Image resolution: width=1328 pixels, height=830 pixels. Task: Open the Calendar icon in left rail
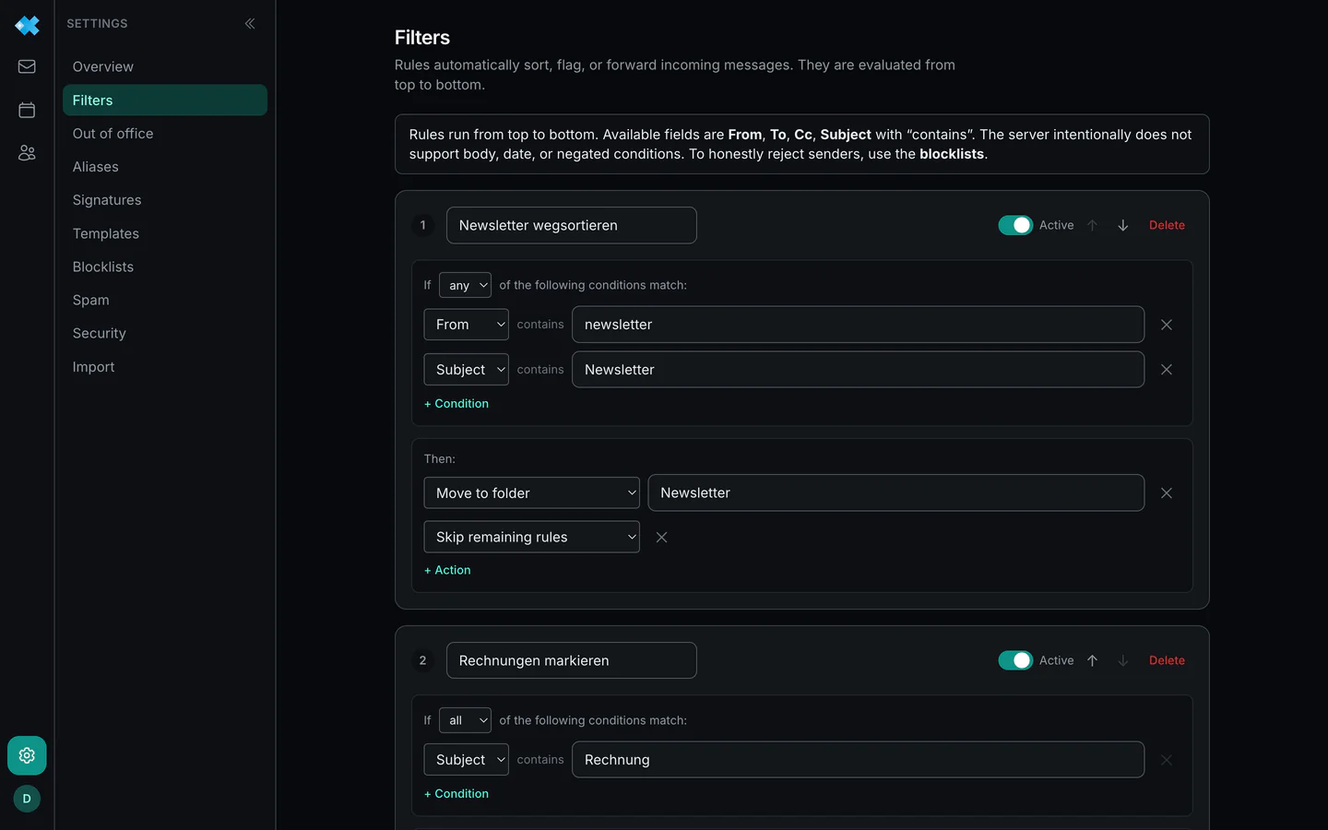pos(27,110)
